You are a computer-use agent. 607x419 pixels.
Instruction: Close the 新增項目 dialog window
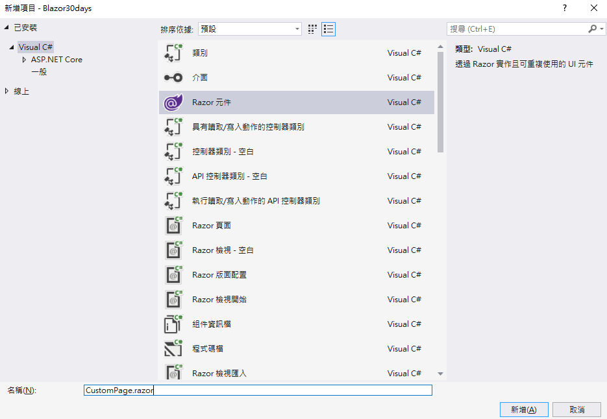click(594, 8)
